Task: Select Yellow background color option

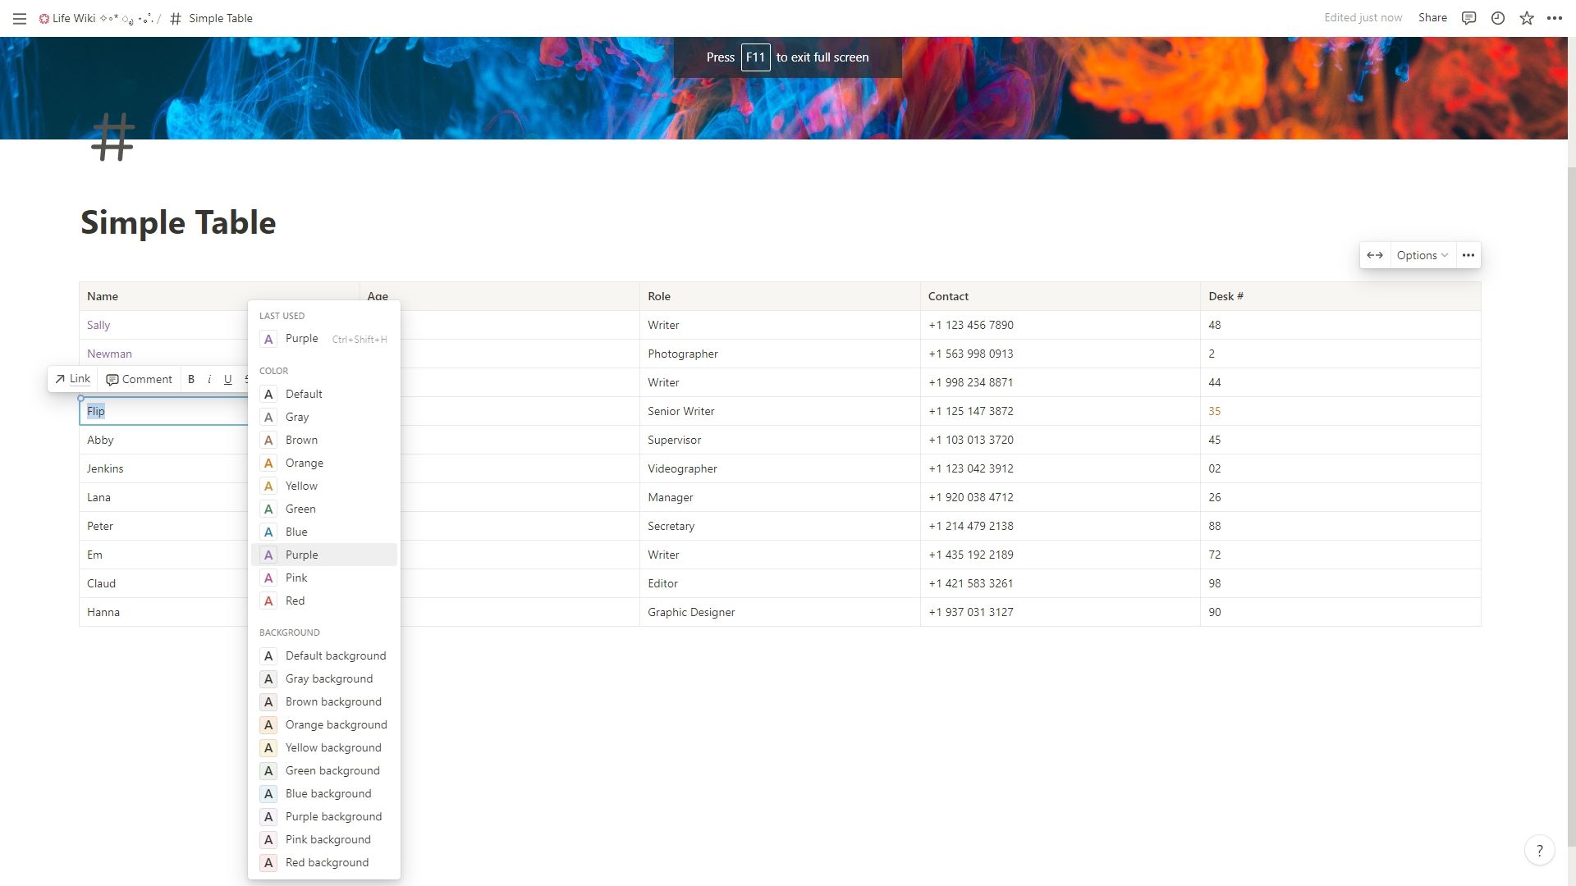Action: pos(333,747)
